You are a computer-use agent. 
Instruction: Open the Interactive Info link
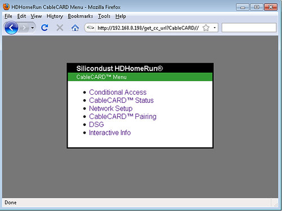(x=109, y=133)
